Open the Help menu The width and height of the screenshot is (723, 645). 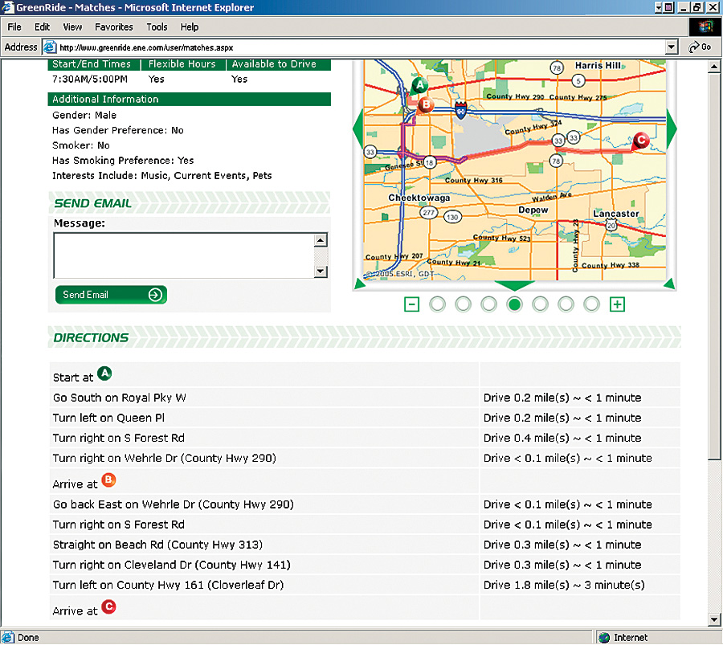tap(189, 27)
